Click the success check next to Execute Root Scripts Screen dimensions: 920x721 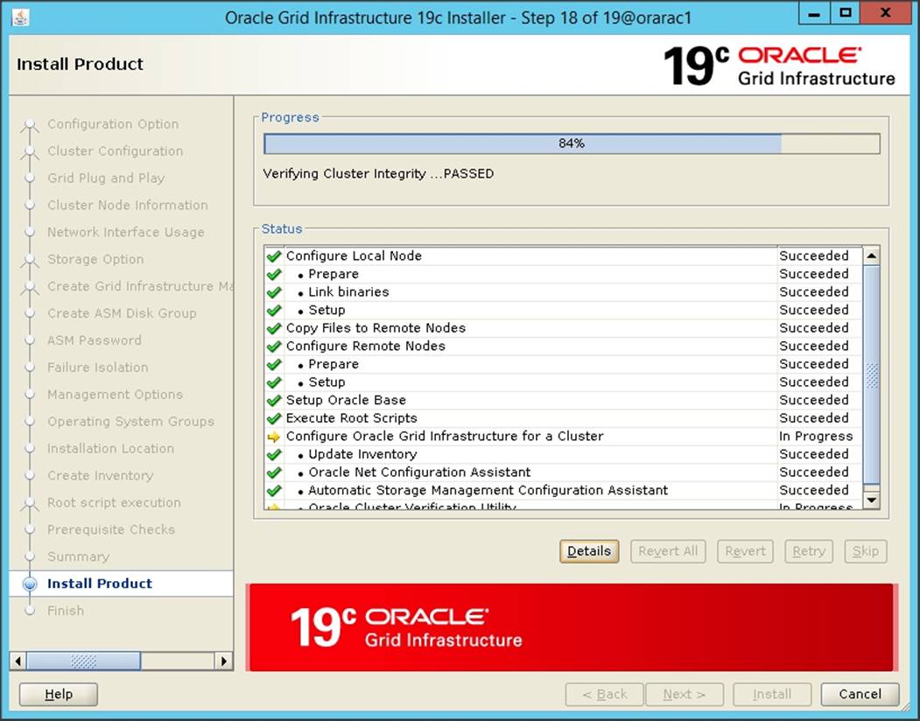(x=272, y=418)
